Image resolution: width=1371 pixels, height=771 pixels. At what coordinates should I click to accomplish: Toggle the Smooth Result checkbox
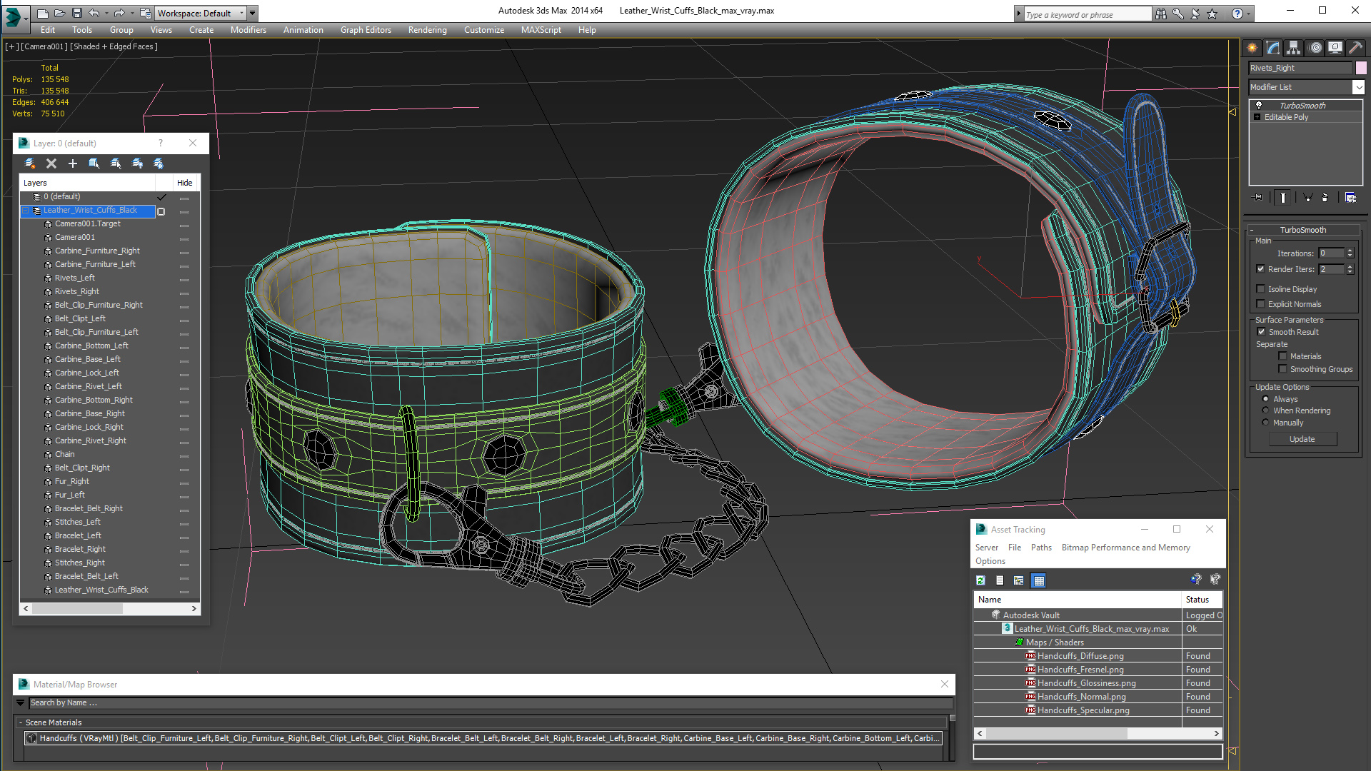click(1261, 332)
